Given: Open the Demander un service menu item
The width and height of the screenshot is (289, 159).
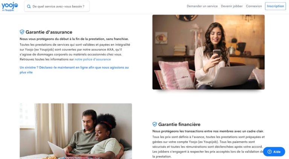Looking at the screenshot, I should pyautogui.click(x=202, y=6).
